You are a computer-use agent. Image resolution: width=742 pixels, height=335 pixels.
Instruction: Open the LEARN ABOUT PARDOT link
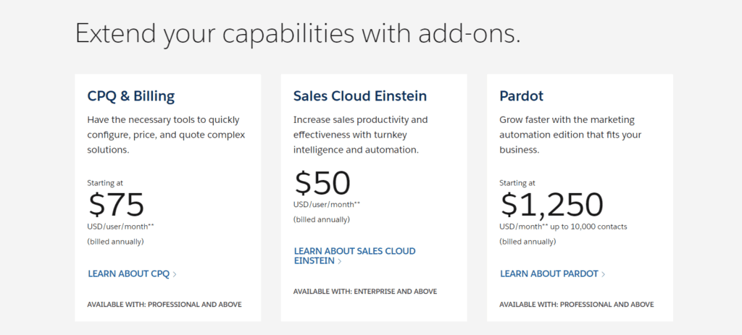(549, 274)
